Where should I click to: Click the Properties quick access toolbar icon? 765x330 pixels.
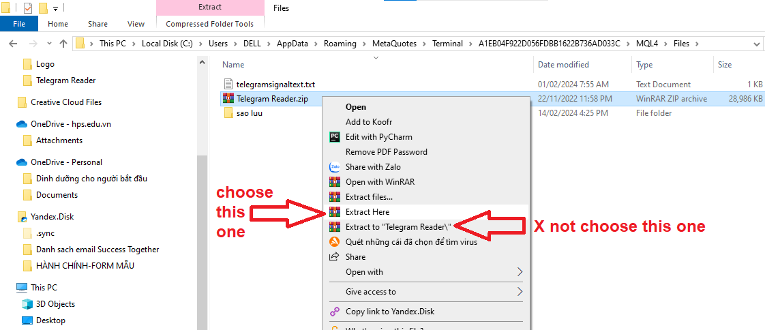coord(29,7)
